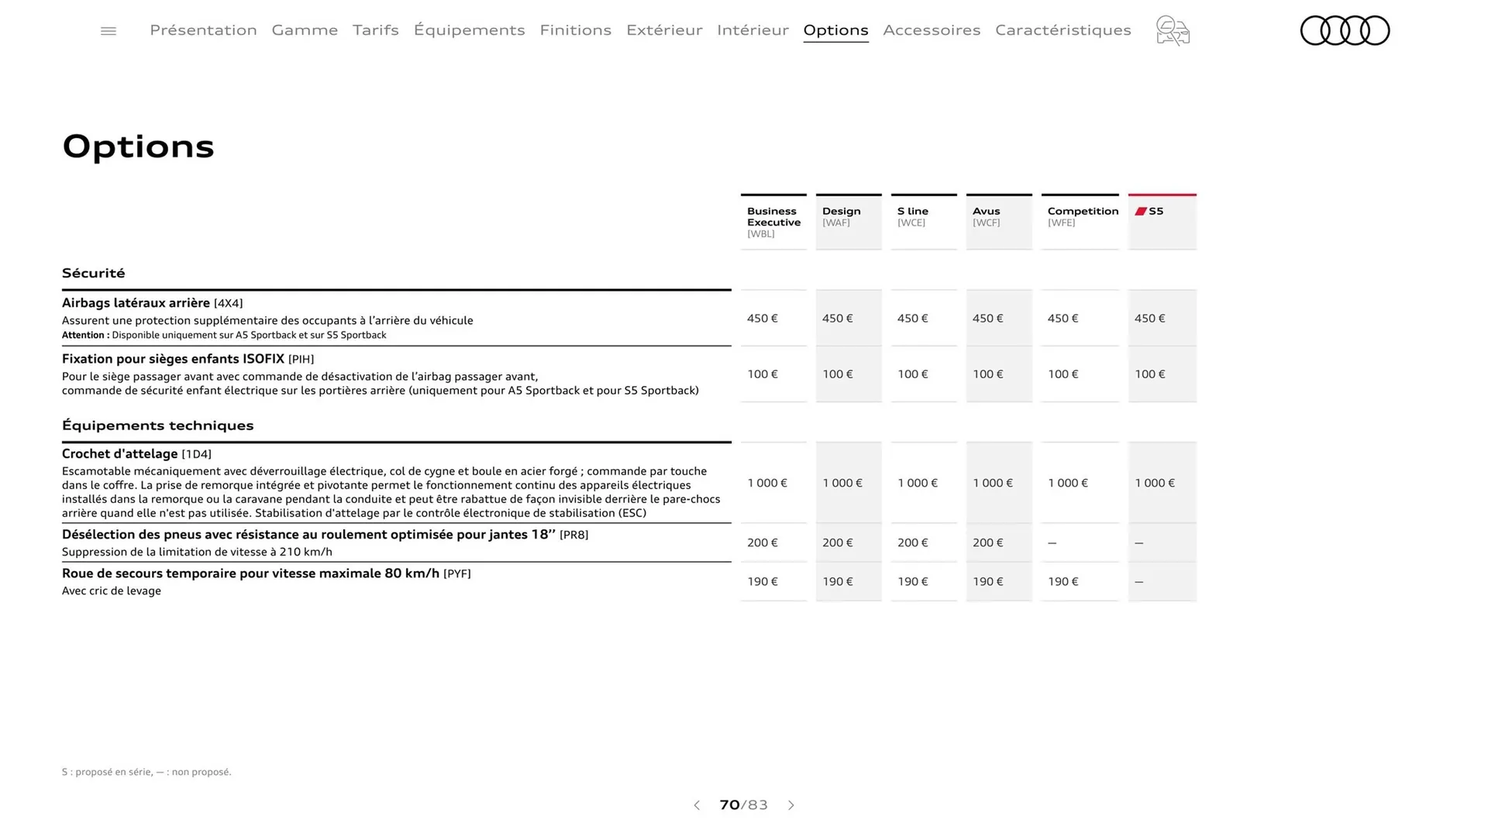1488x837 pixels.
Task: Select the Désélection des pneus [PR8] title
Action: [x=325, y=535]
